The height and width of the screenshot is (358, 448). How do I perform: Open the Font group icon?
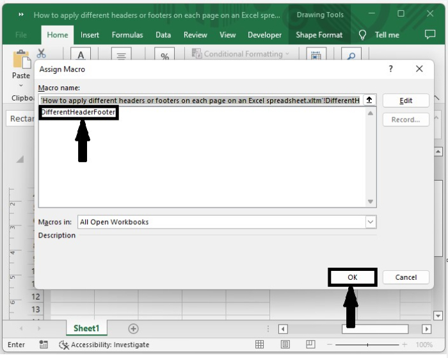pyautogui.click(x=81, y=54)
